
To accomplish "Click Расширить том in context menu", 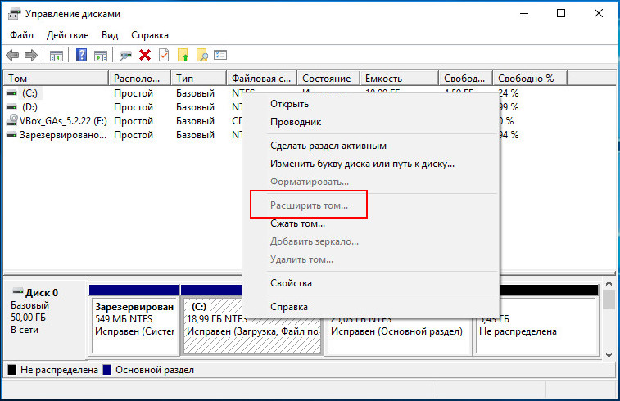I will (x=371, y=205).
